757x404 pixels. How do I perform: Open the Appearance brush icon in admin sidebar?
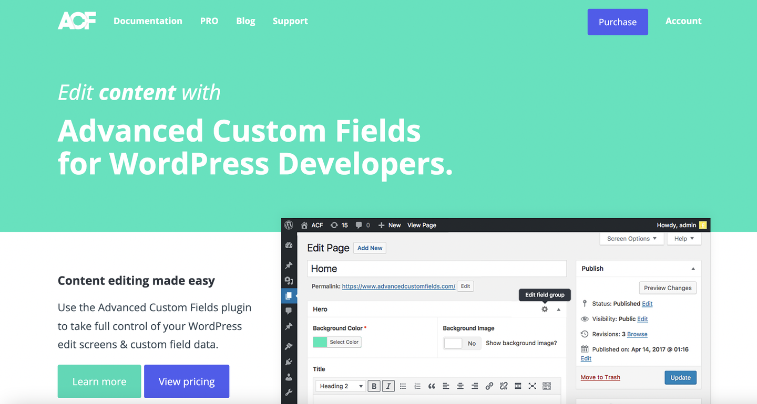(x=289, y=346)
